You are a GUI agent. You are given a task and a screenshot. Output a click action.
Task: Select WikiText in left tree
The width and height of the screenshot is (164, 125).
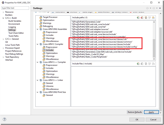click(9, 60)
